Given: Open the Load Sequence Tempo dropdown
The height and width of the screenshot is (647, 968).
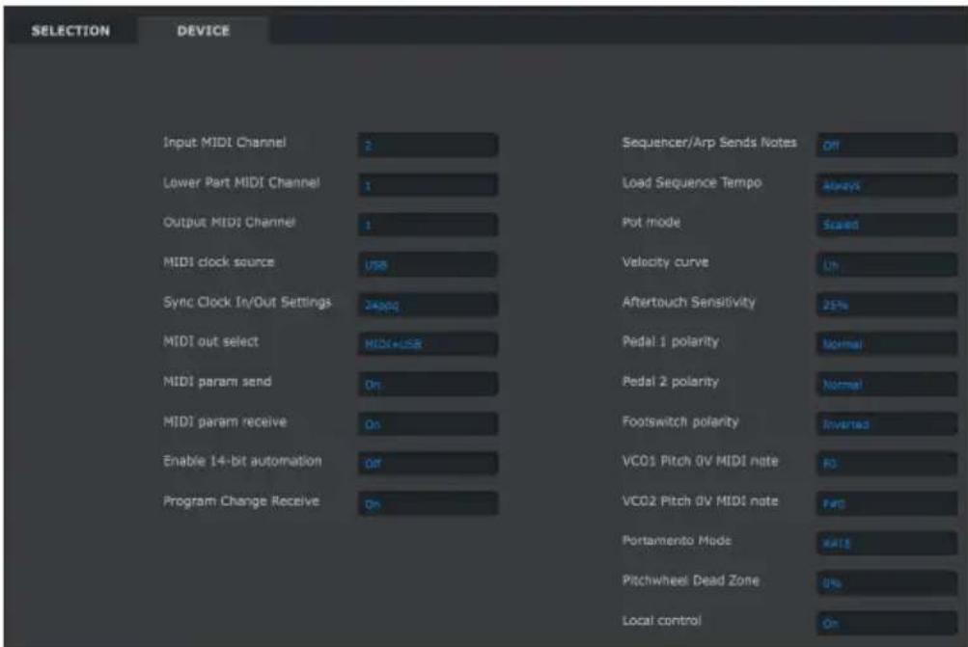Looking at the screenshot, I should (x=887, y=185).
